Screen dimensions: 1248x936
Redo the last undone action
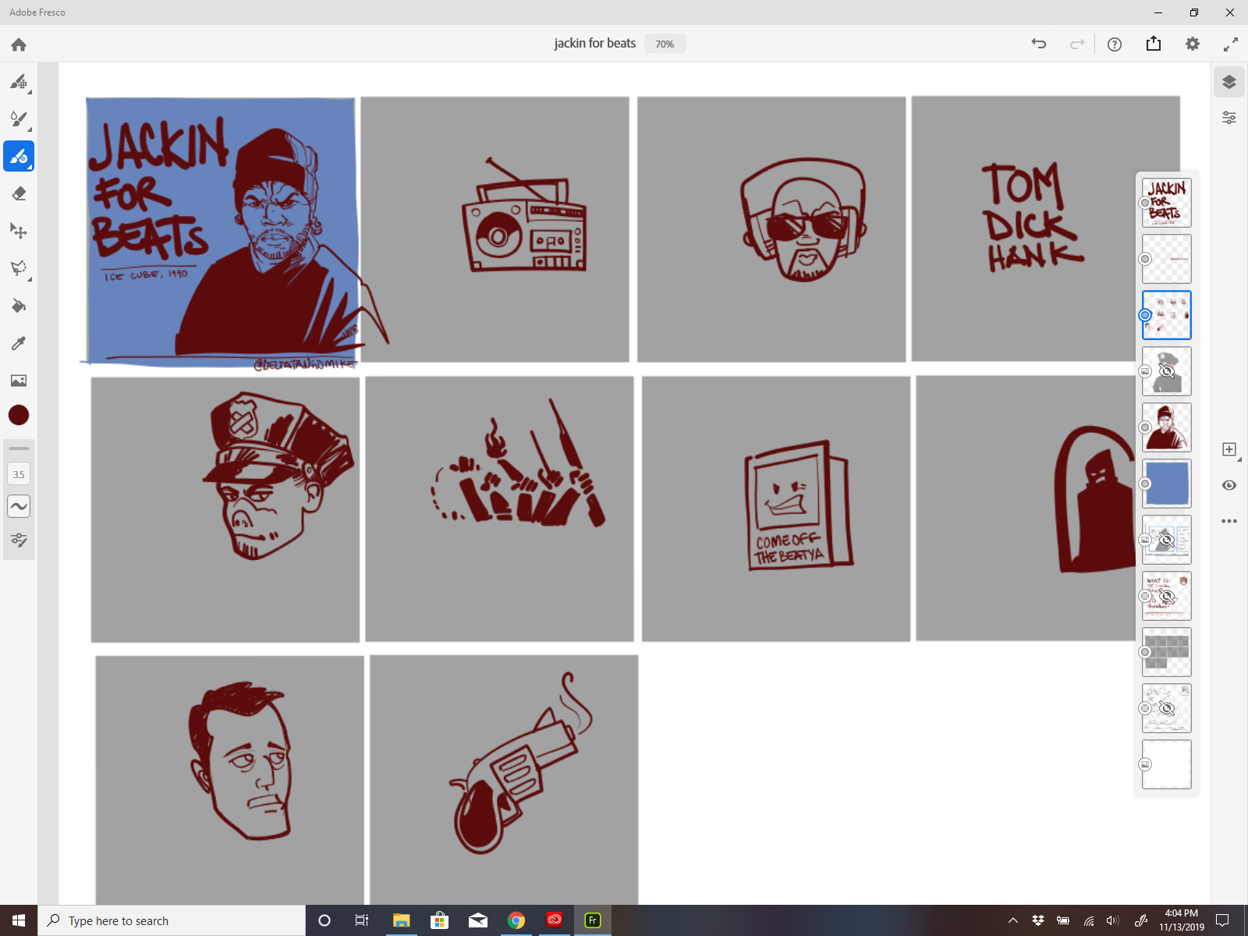(1077, 44)
